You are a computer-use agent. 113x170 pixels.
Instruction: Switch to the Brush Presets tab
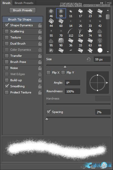[24, 3]
